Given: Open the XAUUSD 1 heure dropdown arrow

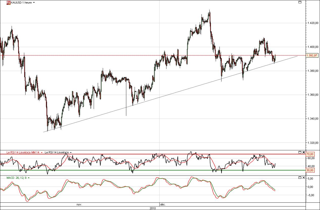Looking at the screenshot, I should pyautogui.click(x=34, y=3).
